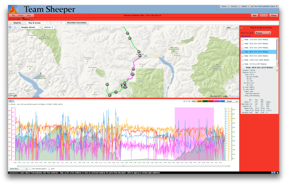
Task: Click the webinar signup message in footer
Action: (x=90, y=172)
